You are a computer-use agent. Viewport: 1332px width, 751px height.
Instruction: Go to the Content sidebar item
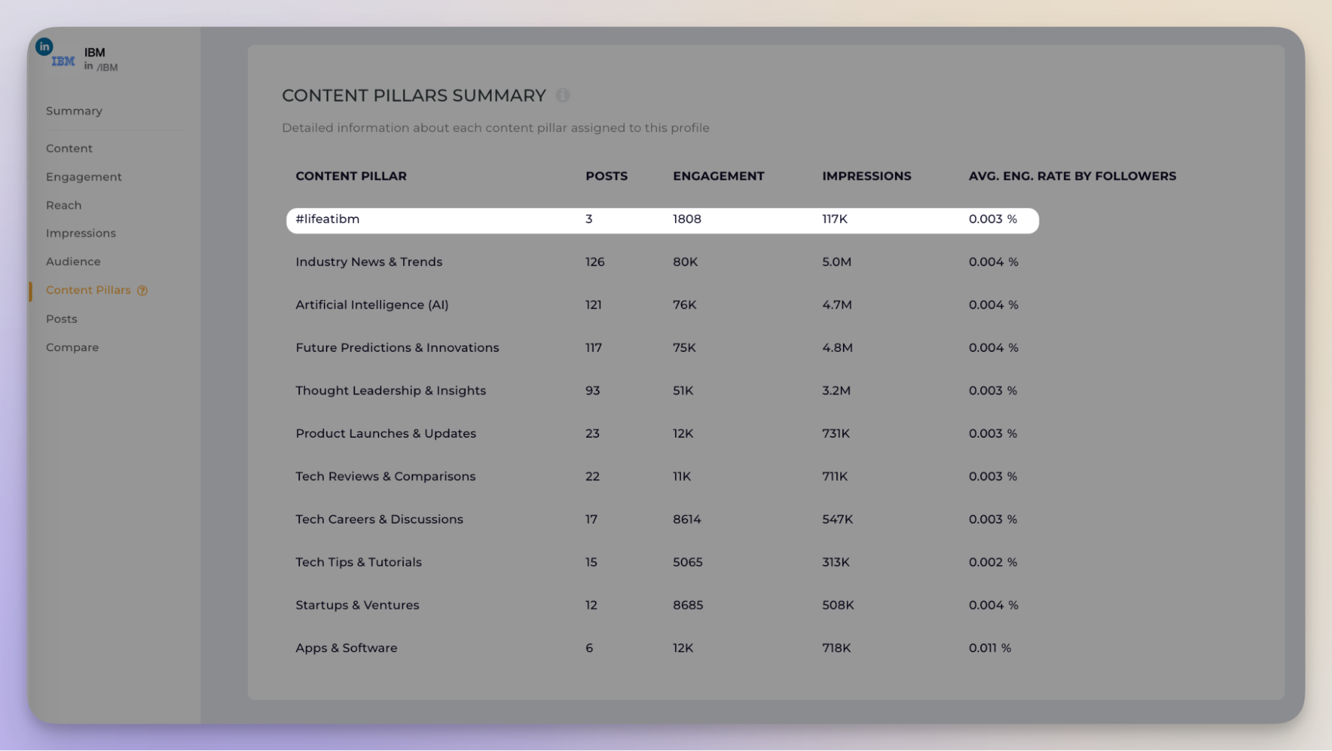click(x=69, y=149)
